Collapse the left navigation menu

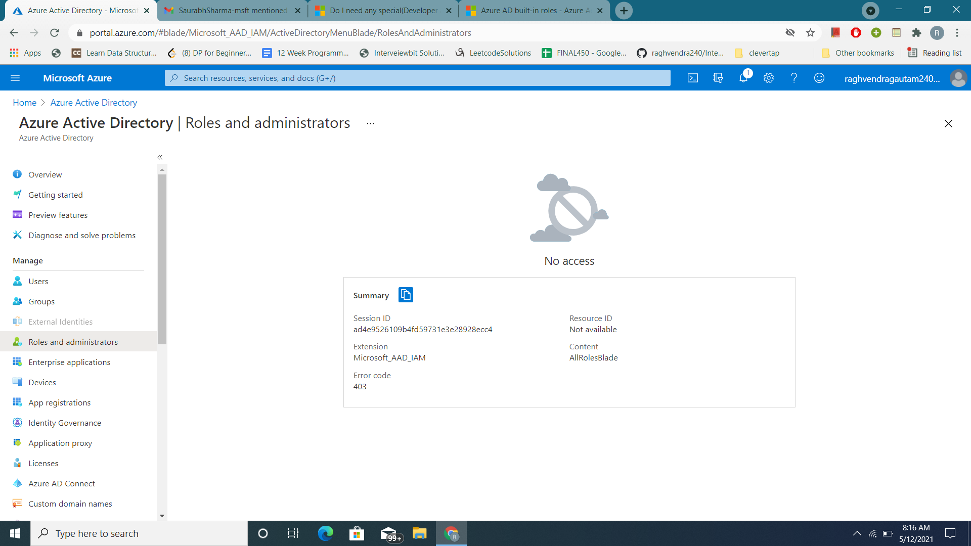pyautogui.click(x=160, y=157)
